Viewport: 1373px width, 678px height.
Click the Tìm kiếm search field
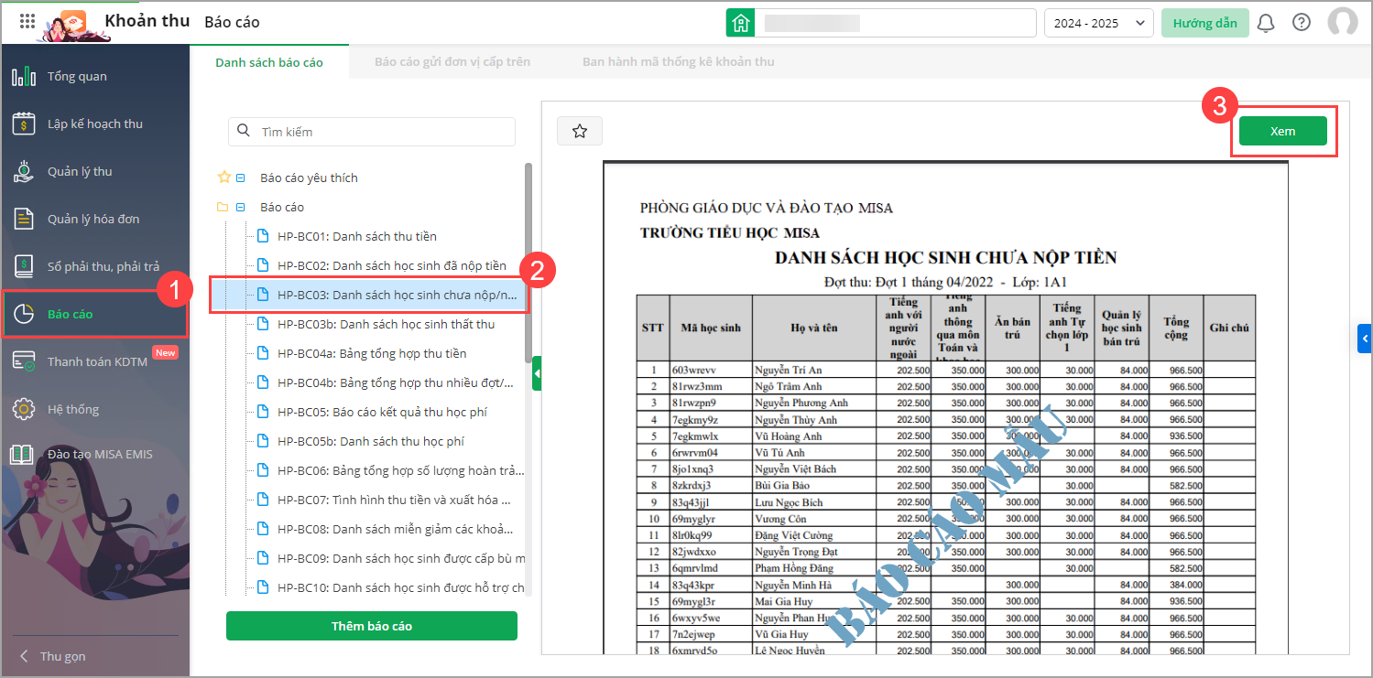pyautogui.click(x=371, y=132)
